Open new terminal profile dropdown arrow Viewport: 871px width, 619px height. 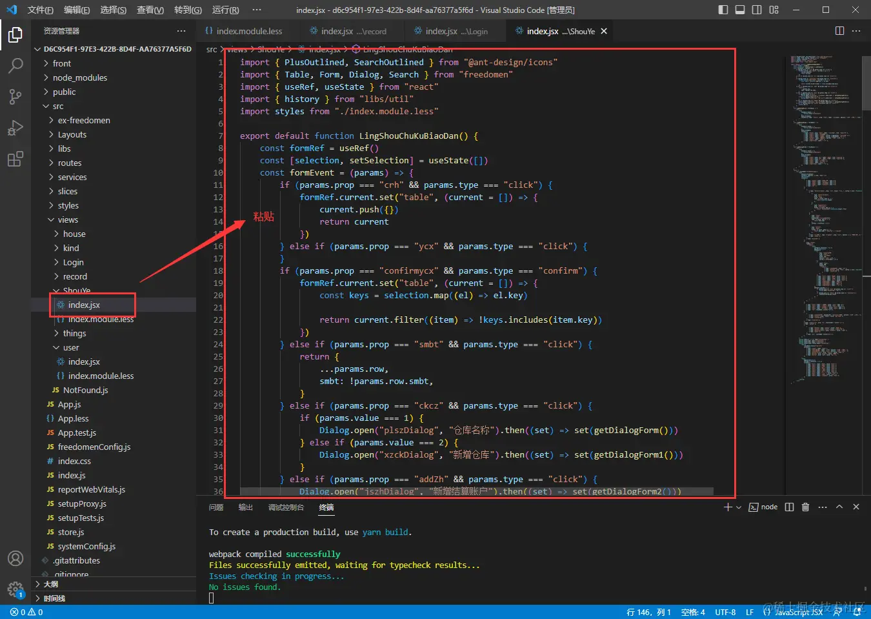point(739,507)
